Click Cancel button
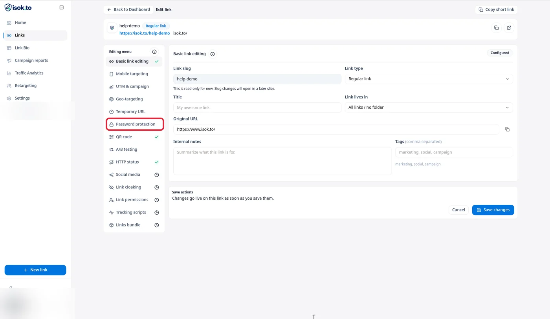The height and width of the screenshot is (319, 550). pos(458,210)
